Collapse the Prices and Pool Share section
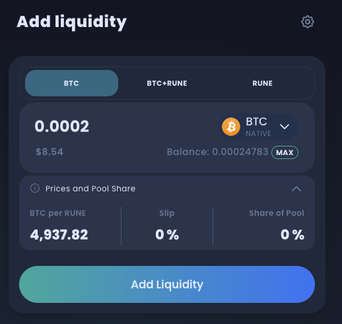The width and height of the screenshot is (342, 324). pos(296,189)
